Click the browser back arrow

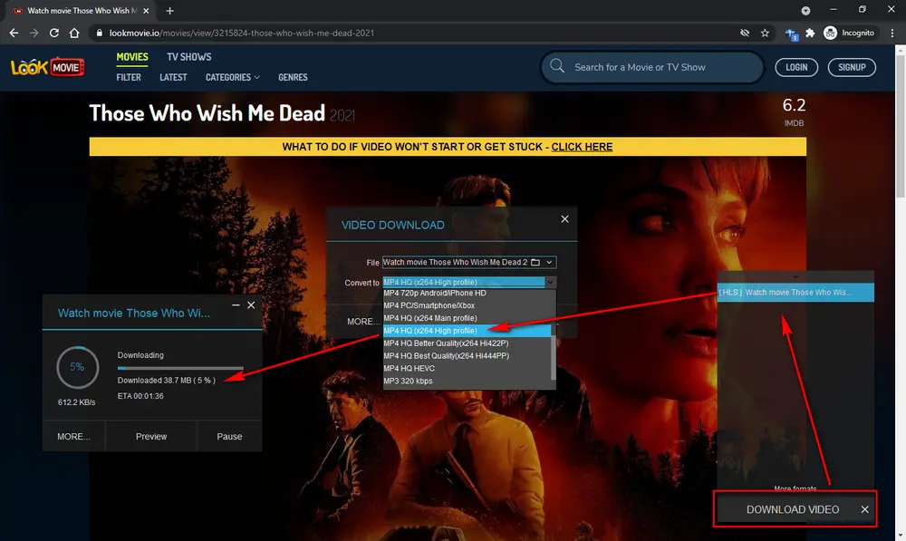[x=14, y=33]
